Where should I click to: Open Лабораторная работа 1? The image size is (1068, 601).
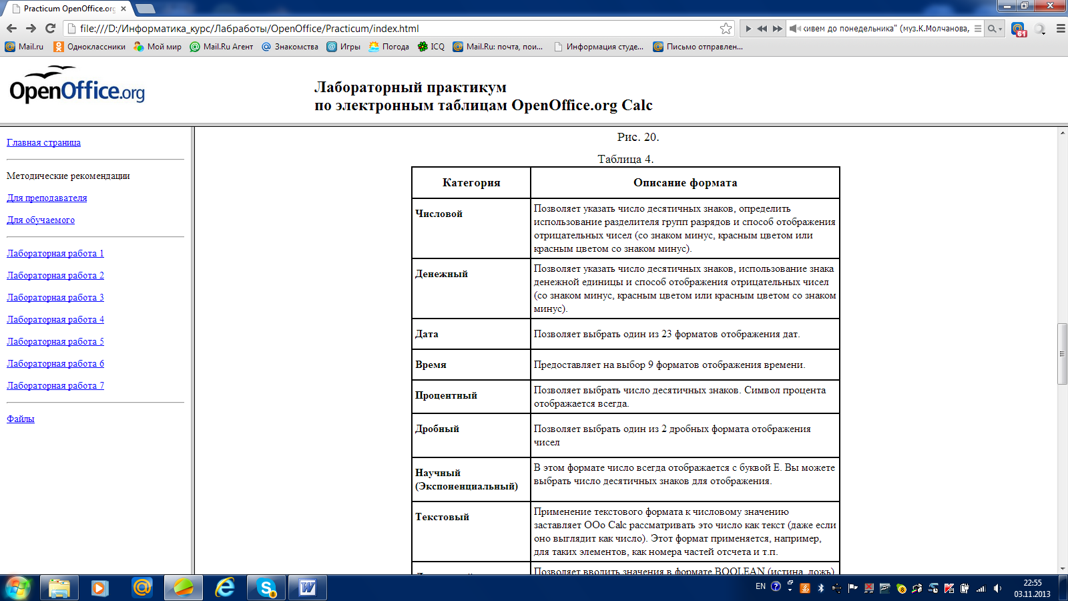[x=55, y=253]
